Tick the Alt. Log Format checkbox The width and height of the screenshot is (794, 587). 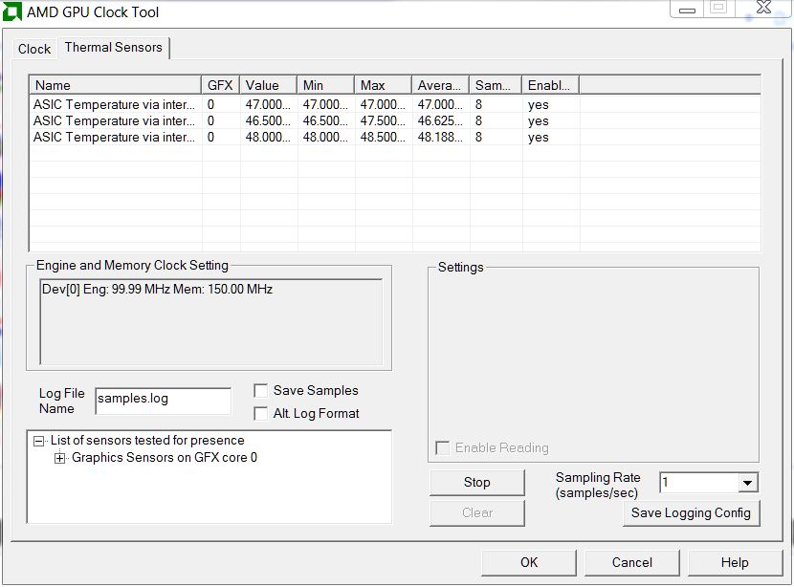coord(260,413)
